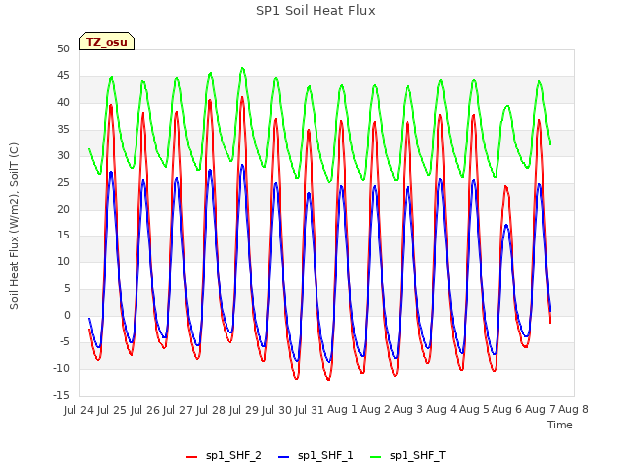633x475 pixels.
Task: Click the reduced red peak on Aug 6
Action: click(505, 187)
